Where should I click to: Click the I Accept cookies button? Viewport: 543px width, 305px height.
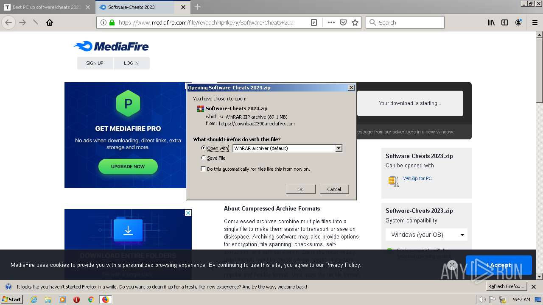(498, 265)
